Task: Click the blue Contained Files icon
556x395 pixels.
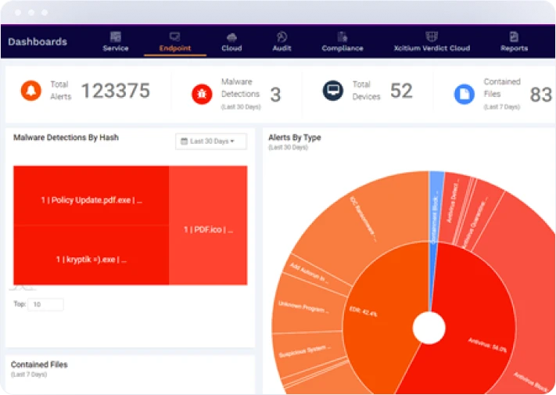Action: click(465, 95)
